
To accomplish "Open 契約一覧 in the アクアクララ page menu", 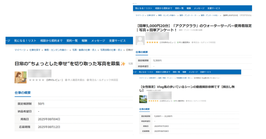I will pos(179,8).
